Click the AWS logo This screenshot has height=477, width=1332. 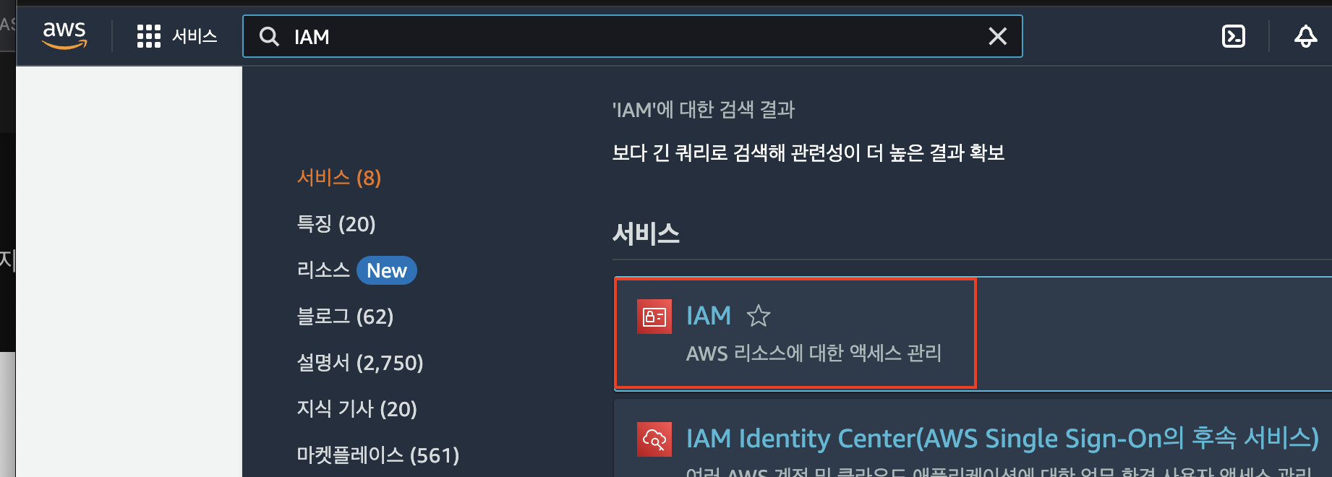[64, 35]
